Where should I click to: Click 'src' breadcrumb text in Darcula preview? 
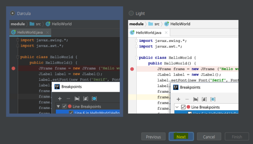tap(38, 24)
